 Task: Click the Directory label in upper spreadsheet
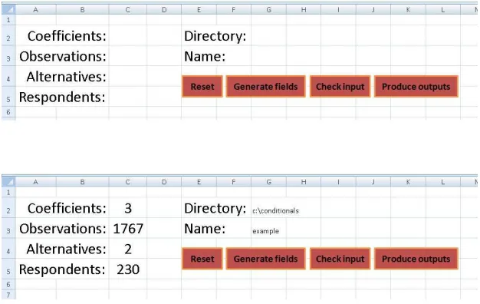point(215,36)
